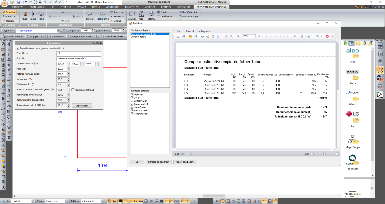This screenshot has width=385, height=204.
Task: Click the OK button in Berichte
Action: (x=137, y=162)
